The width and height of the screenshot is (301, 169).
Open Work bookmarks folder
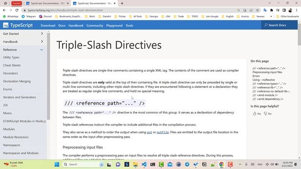[90, 16]
